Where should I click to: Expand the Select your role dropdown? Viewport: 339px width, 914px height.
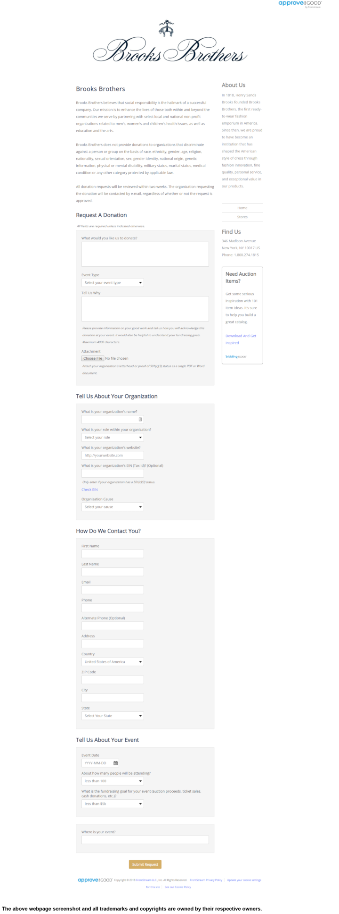click(x=113, y=438)
